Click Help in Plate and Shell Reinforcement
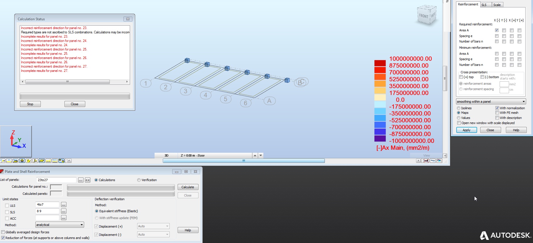 click(x=188, y=230)
